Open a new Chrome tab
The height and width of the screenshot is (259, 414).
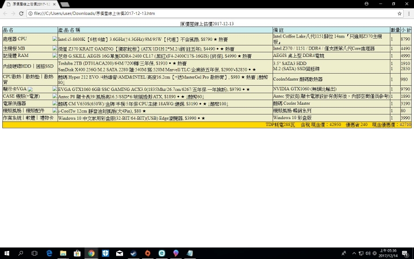65,4
